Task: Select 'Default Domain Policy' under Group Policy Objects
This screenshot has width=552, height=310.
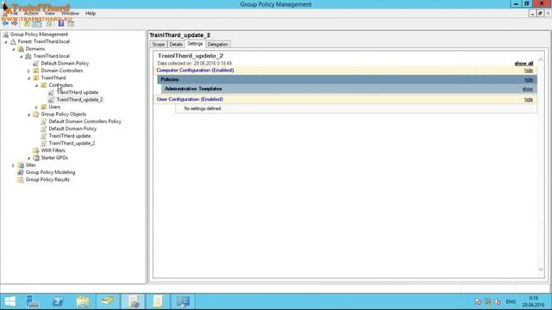Action: (x=72, y=128)
